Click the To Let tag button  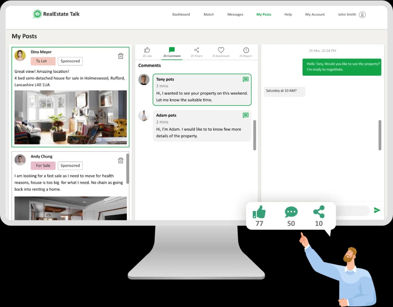point(43,61)
